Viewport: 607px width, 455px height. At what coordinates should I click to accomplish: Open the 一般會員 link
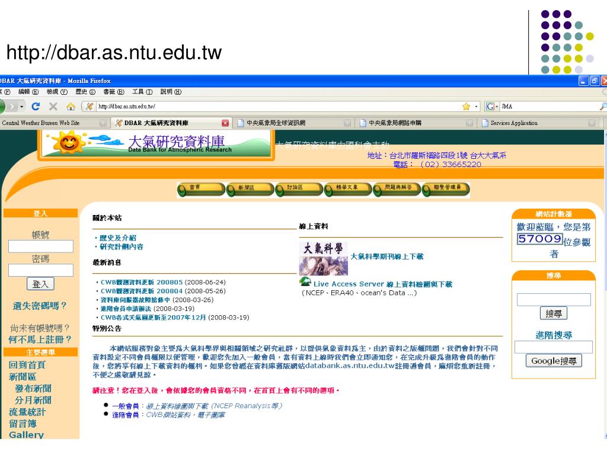point(126,406)
